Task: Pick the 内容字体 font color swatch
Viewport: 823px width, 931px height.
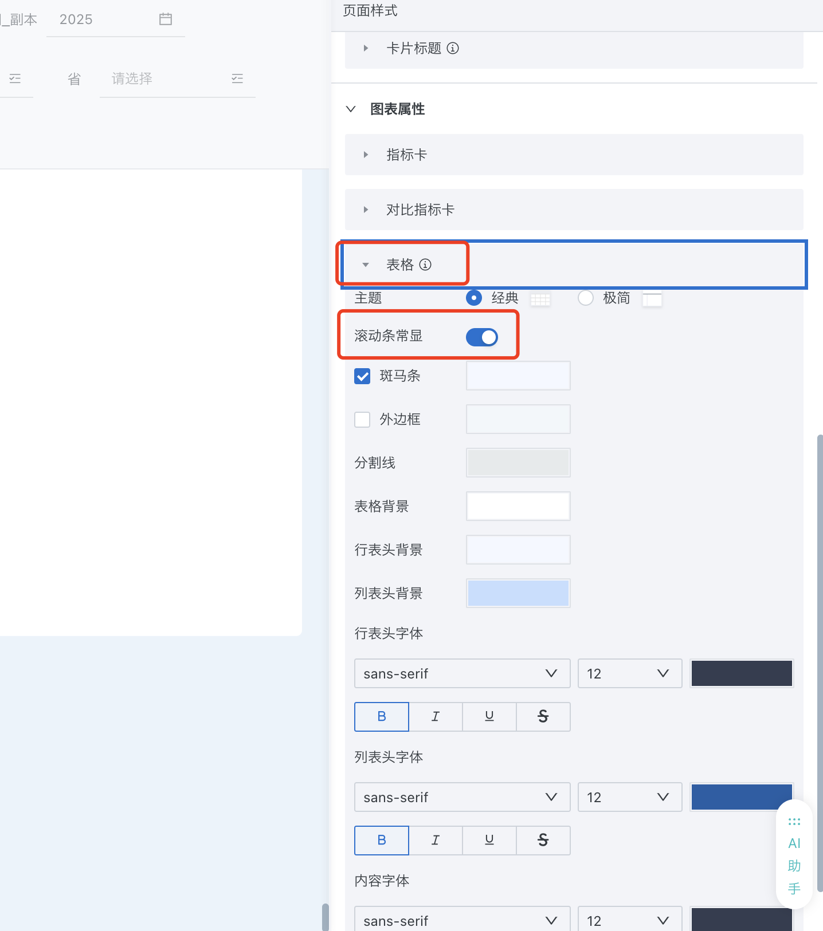Action: point(742,919)
